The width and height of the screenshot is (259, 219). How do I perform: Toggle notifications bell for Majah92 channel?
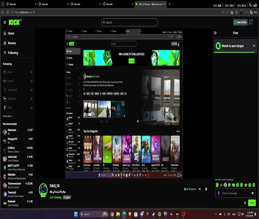tap(31, 99)
